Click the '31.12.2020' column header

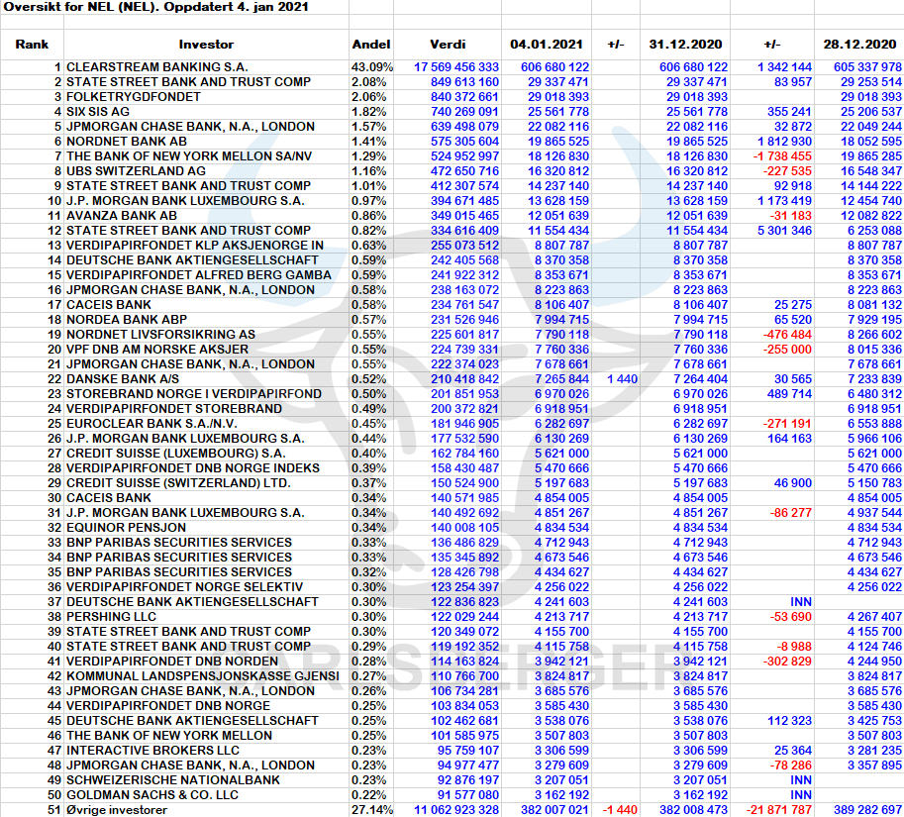pos(685,45)
